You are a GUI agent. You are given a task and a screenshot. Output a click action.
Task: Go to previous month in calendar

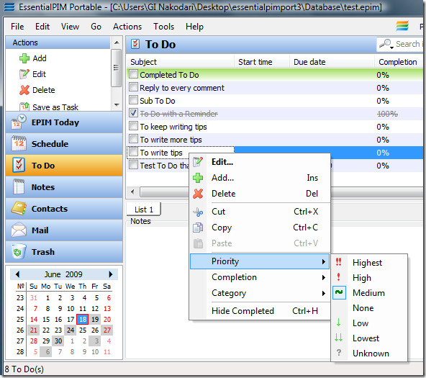point(18,274)
